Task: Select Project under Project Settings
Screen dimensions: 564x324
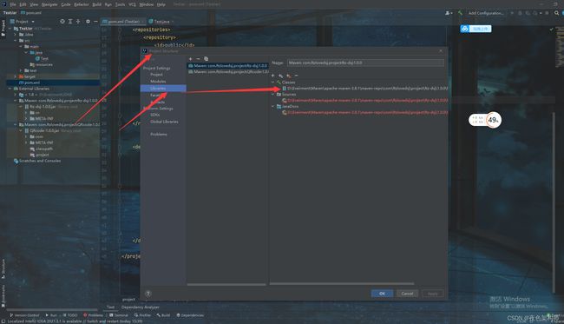Action: coord(156,75)
